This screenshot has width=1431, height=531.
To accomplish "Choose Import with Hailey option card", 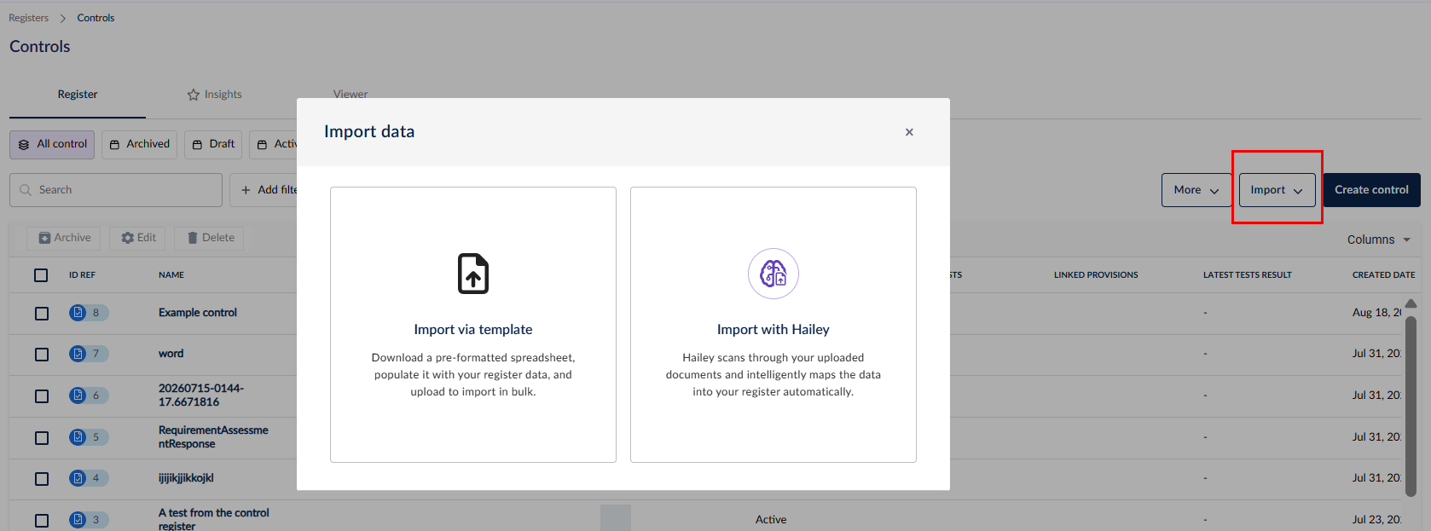I will pyautogui.click(x=773, y=325).
